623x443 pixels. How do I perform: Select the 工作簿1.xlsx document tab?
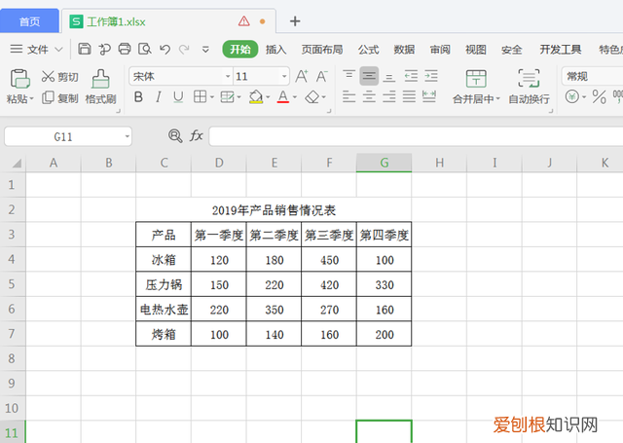click(x=168, y=21)
